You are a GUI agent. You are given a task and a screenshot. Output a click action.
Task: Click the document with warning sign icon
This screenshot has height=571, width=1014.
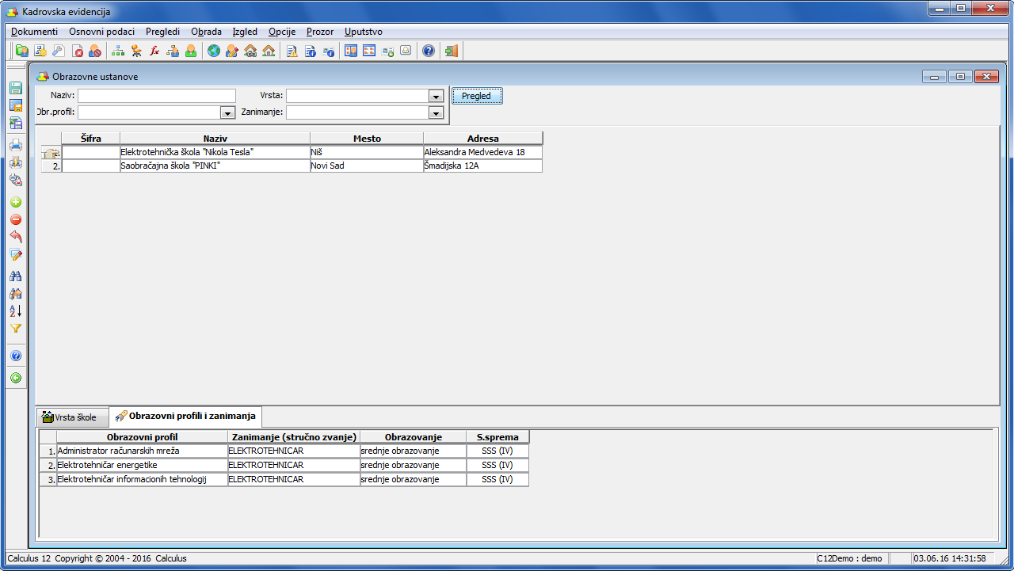(292, 51)
